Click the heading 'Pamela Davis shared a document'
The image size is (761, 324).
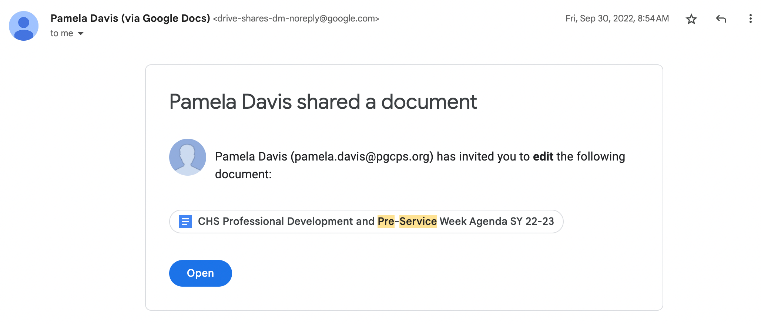pos(323,102)
